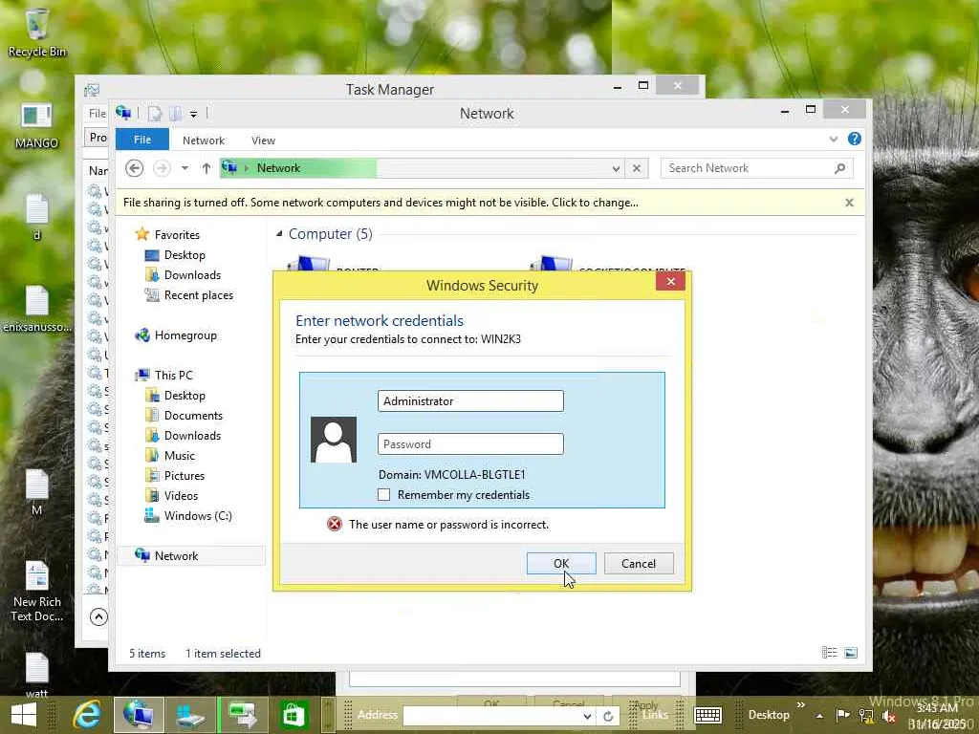979x734 pixels.
Task: Navigate up one level arrow
Action: pyautogui.click(x=207, y=168)
